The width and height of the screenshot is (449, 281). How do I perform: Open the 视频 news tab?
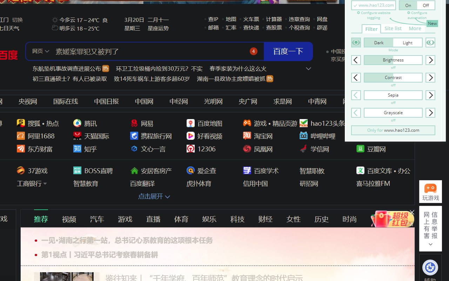[x=69, y=219]
